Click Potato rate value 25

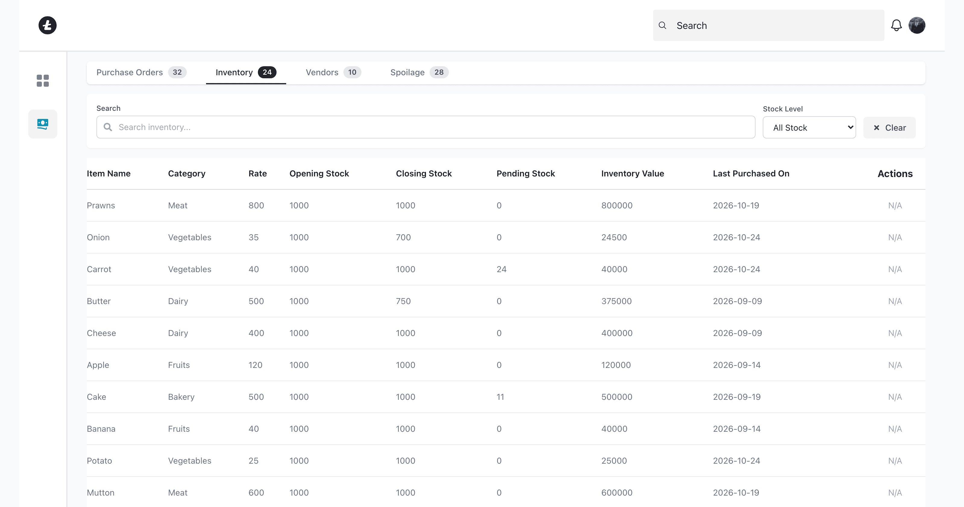[x=253, y=461]
